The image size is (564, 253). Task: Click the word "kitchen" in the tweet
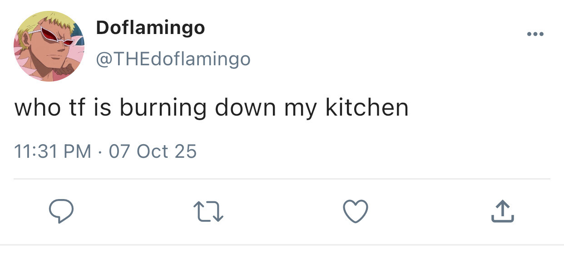(367, 108)
